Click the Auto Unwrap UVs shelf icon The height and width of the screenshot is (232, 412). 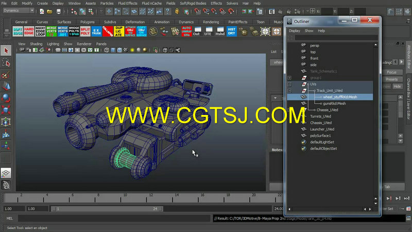coord(186,31)
